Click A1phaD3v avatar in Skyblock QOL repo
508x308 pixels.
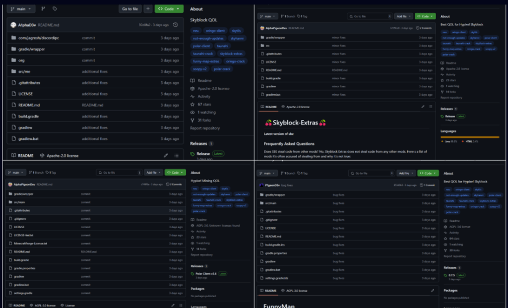coord(13,25)
